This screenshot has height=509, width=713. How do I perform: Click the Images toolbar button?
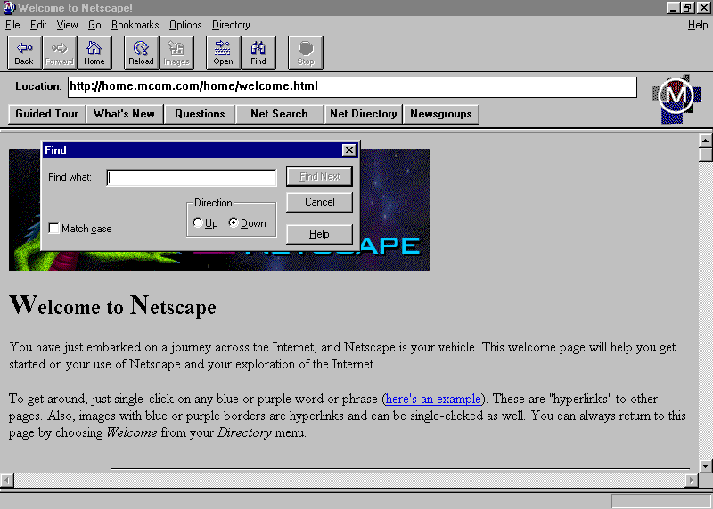176,53
